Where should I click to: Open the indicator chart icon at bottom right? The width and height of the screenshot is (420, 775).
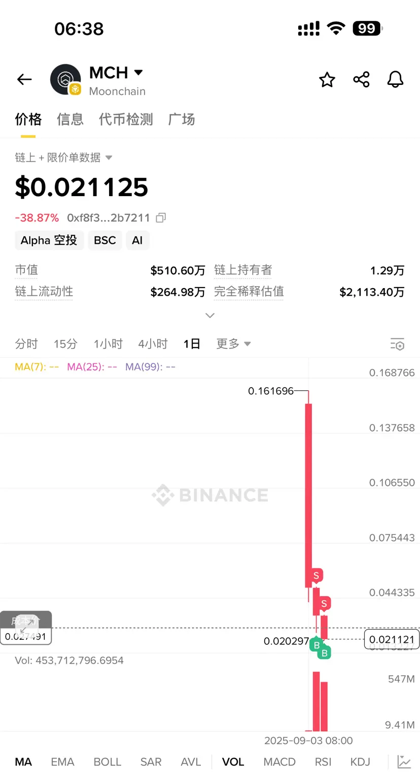[x=404, y=761]
